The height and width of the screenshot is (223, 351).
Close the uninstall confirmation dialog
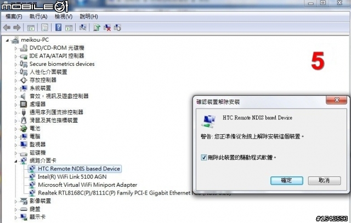pos(336,100)
